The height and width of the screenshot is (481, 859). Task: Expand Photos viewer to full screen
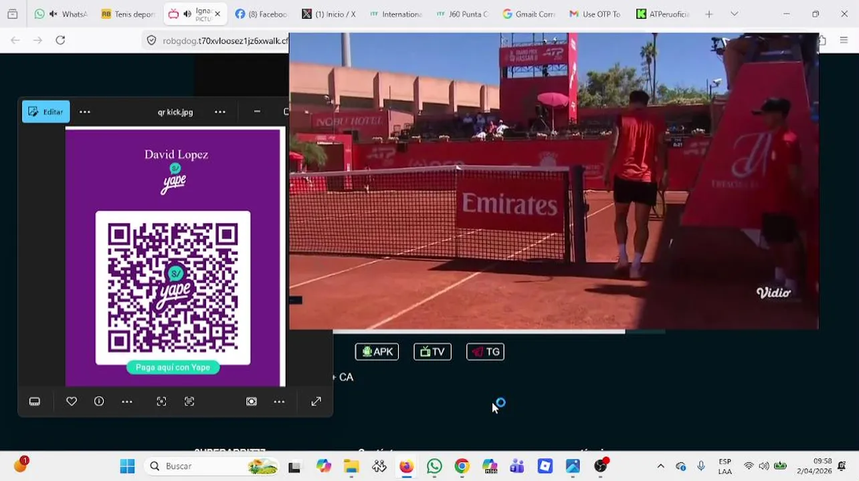pos(316,402)
